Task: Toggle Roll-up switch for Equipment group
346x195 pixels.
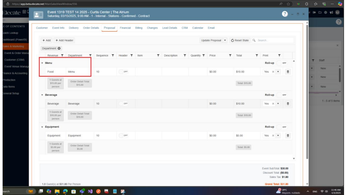Action: pyautogui.click(x=282, y=127)
